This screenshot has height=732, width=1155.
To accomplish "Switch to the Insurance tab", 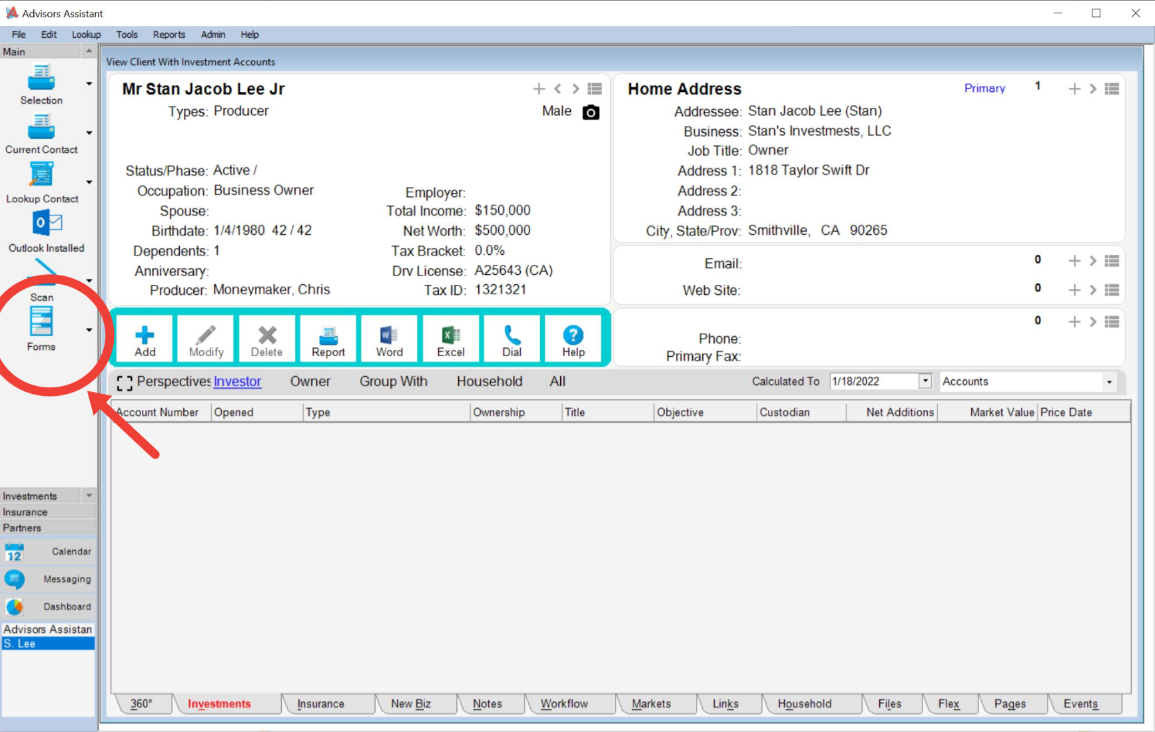I will pos(320,703).
